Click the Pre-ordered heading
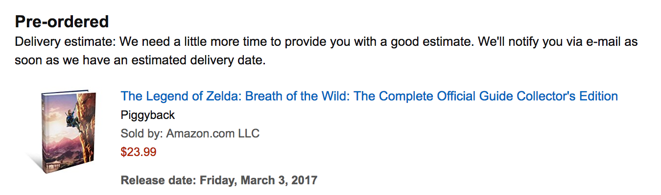This screenshot has height=195, width=661. [62, 22]
